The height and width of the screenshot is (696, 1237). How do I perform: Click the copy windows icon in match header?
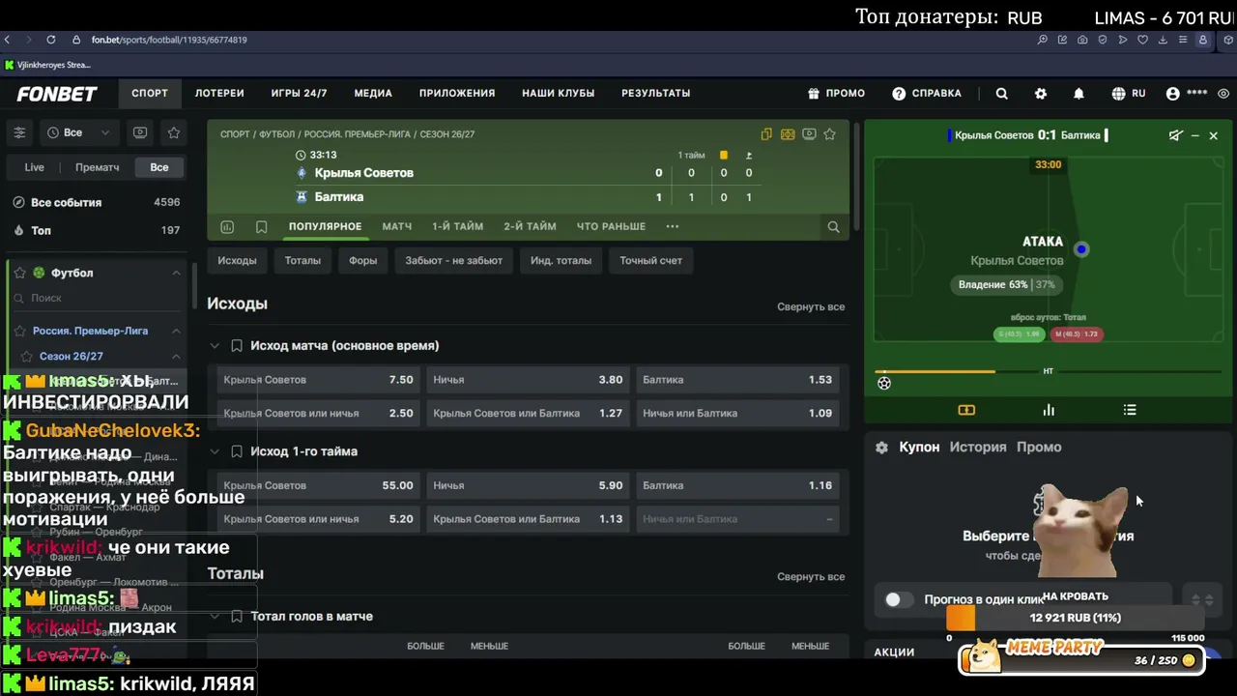click(x=766, y=134)
